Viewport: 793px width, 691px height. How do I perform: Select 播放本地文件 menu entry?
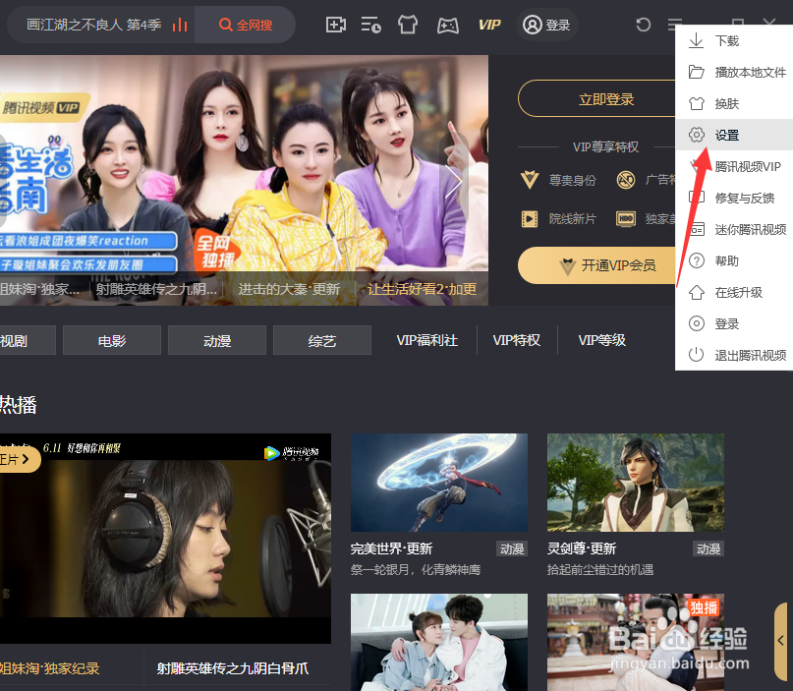click(734, 73)
